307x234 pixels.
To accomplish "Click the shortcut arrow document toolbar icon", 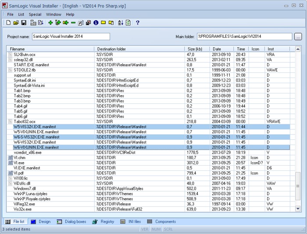I will click(81, 23).
